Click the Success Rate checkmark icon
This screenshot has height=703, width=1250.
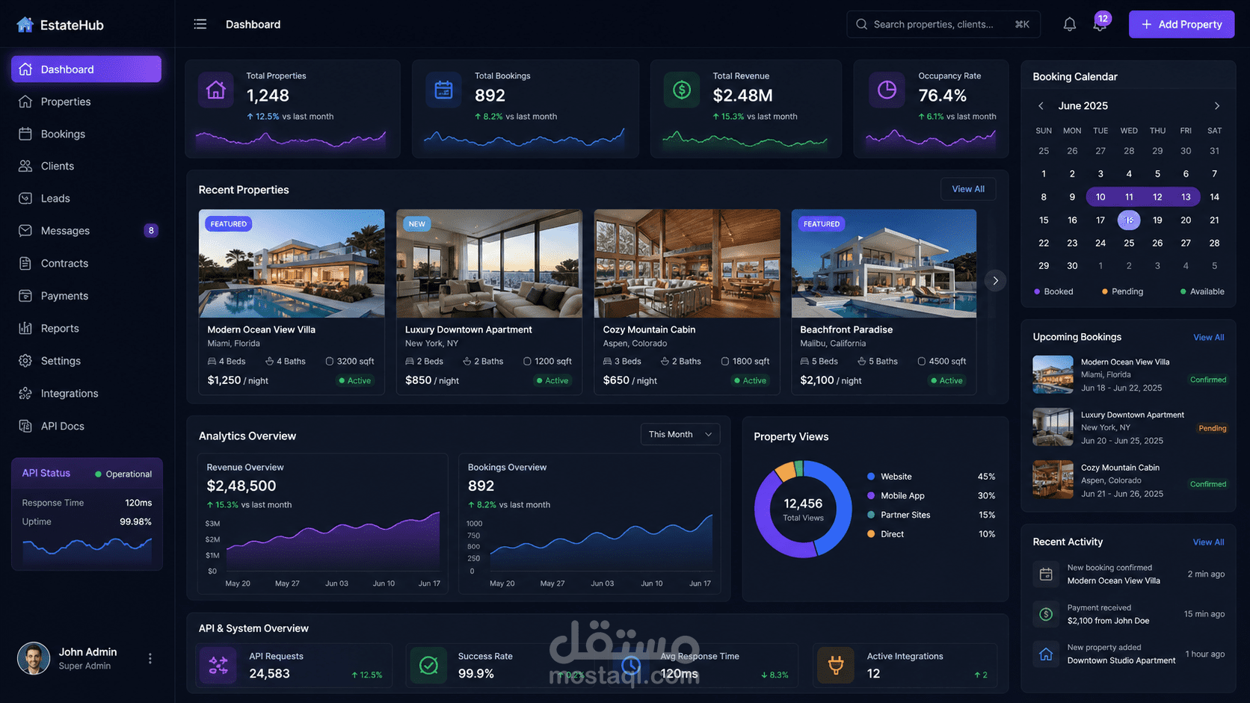[x=428, y=665]
